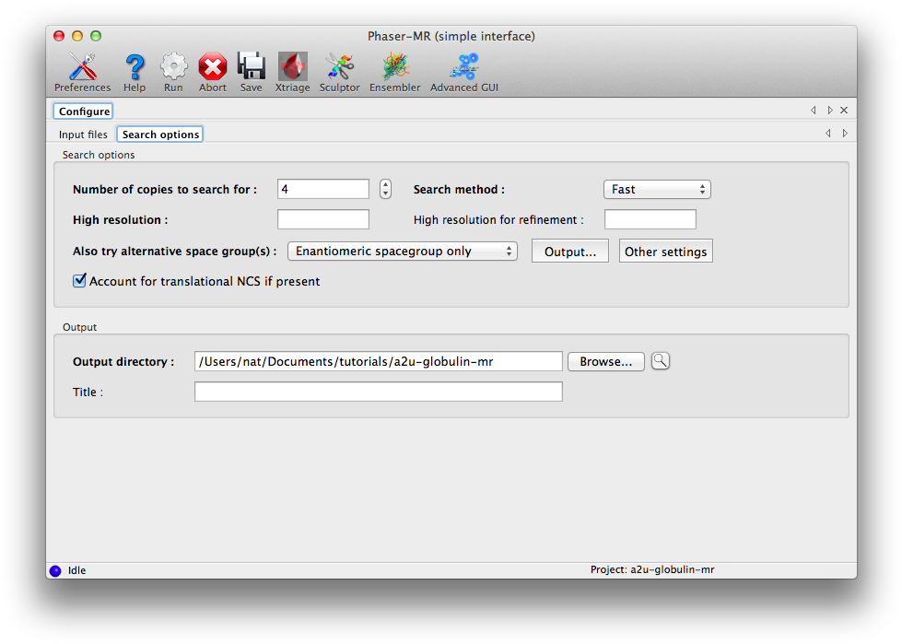This screenshot has width=902, height=644.
Task: Open the Search method dropdown
Action: click(x=657, y=189)
